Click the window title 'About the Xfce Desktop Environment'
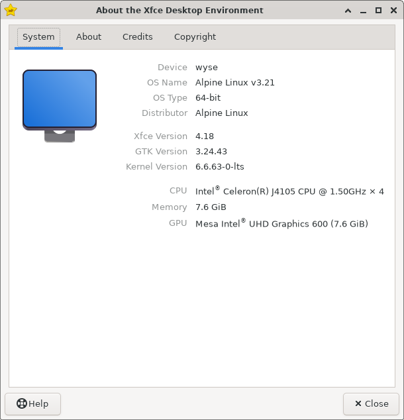This screenshot has height=420, width=404. pos(179,10)
